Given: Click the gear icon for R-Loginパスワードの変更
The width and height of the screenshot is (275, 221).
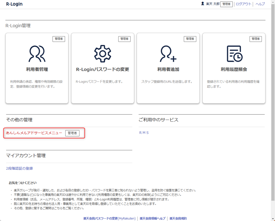Looking at the screenshot, I should point(102,54).
